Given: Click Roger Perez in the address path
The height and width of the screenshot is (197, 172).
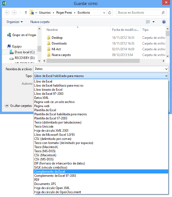Looking at the screenshot, I should 64,13.
